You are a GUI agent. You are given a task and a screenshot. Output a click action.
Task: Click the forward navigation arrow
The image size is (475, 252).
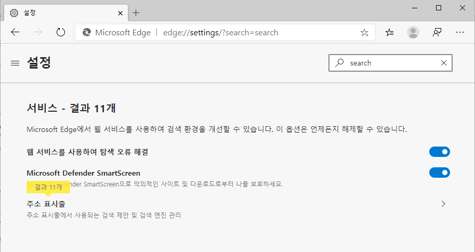tap(38, 32)
